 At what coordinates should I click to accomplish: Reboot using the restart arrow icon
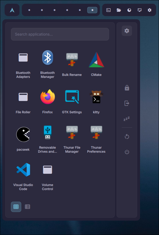pos(127,137)
